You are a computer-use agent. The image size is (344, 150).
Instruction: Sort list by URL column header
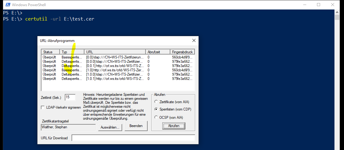(115, 52)
